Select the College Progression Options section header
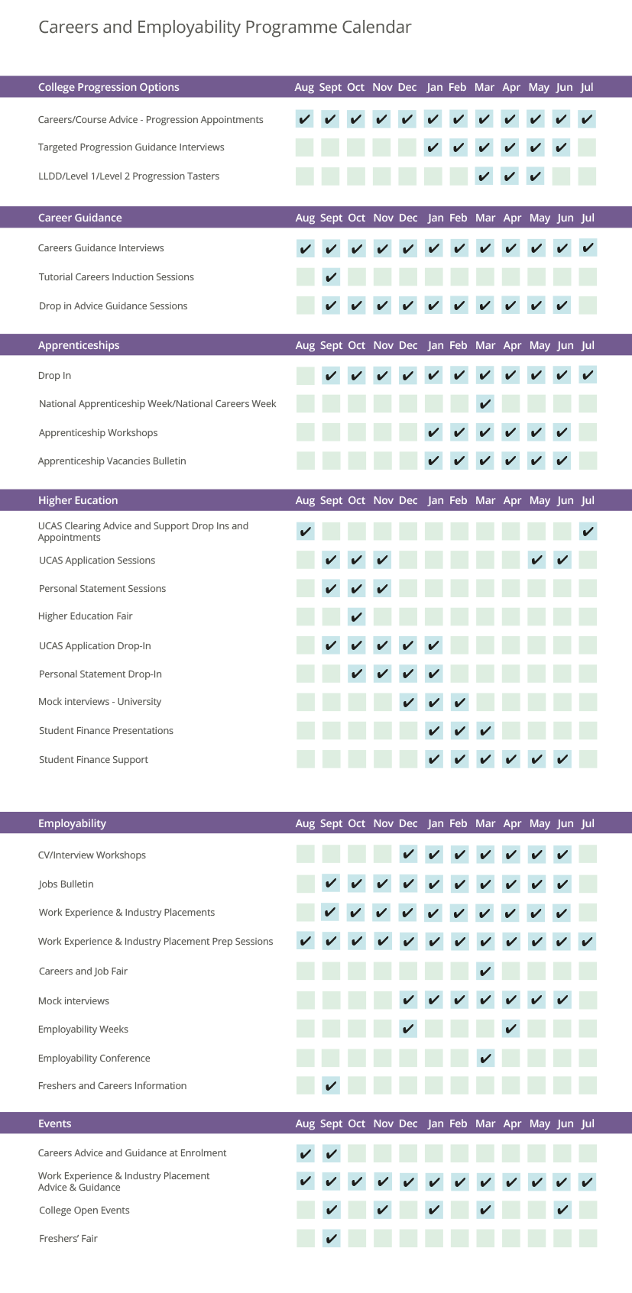632x1293 pixels. click(109, 87)
